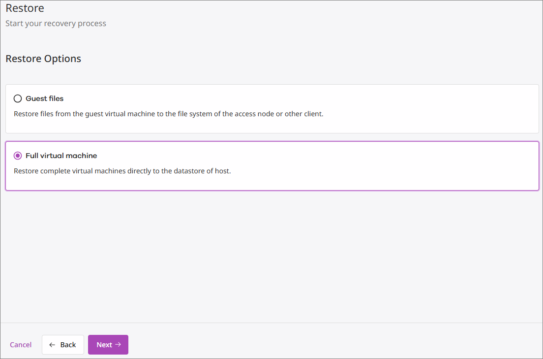The height and width of the screenshot is (359, 543).
Task: Click the Full virtual machine description text
Action: pyautogui.click(x=122, y=171)
